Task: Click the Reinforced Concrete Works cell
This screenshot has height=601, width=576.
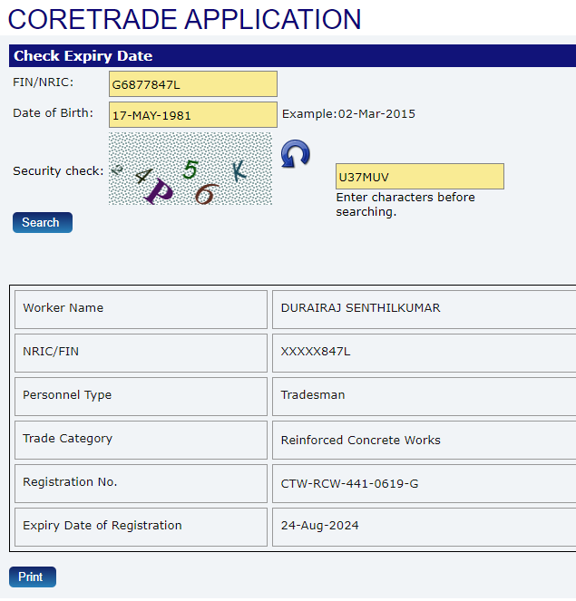Action: [360, 440]
